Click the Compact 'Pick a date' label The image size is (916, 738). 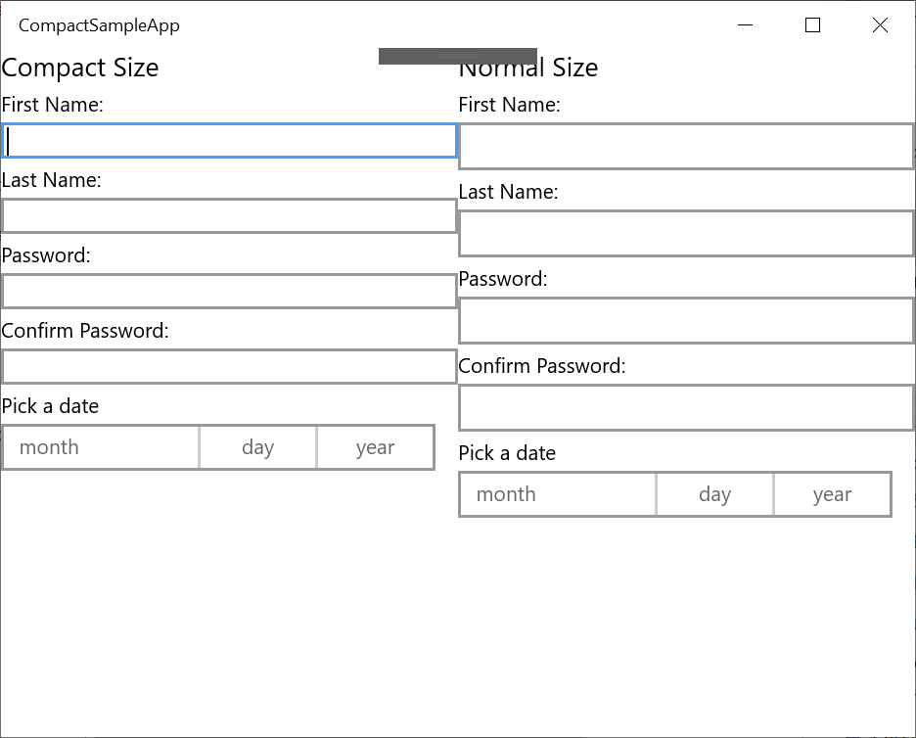[50, 406]
